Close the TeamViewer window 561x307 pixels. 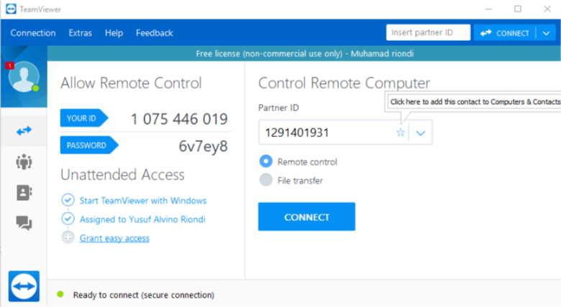[x=547, y=9]
